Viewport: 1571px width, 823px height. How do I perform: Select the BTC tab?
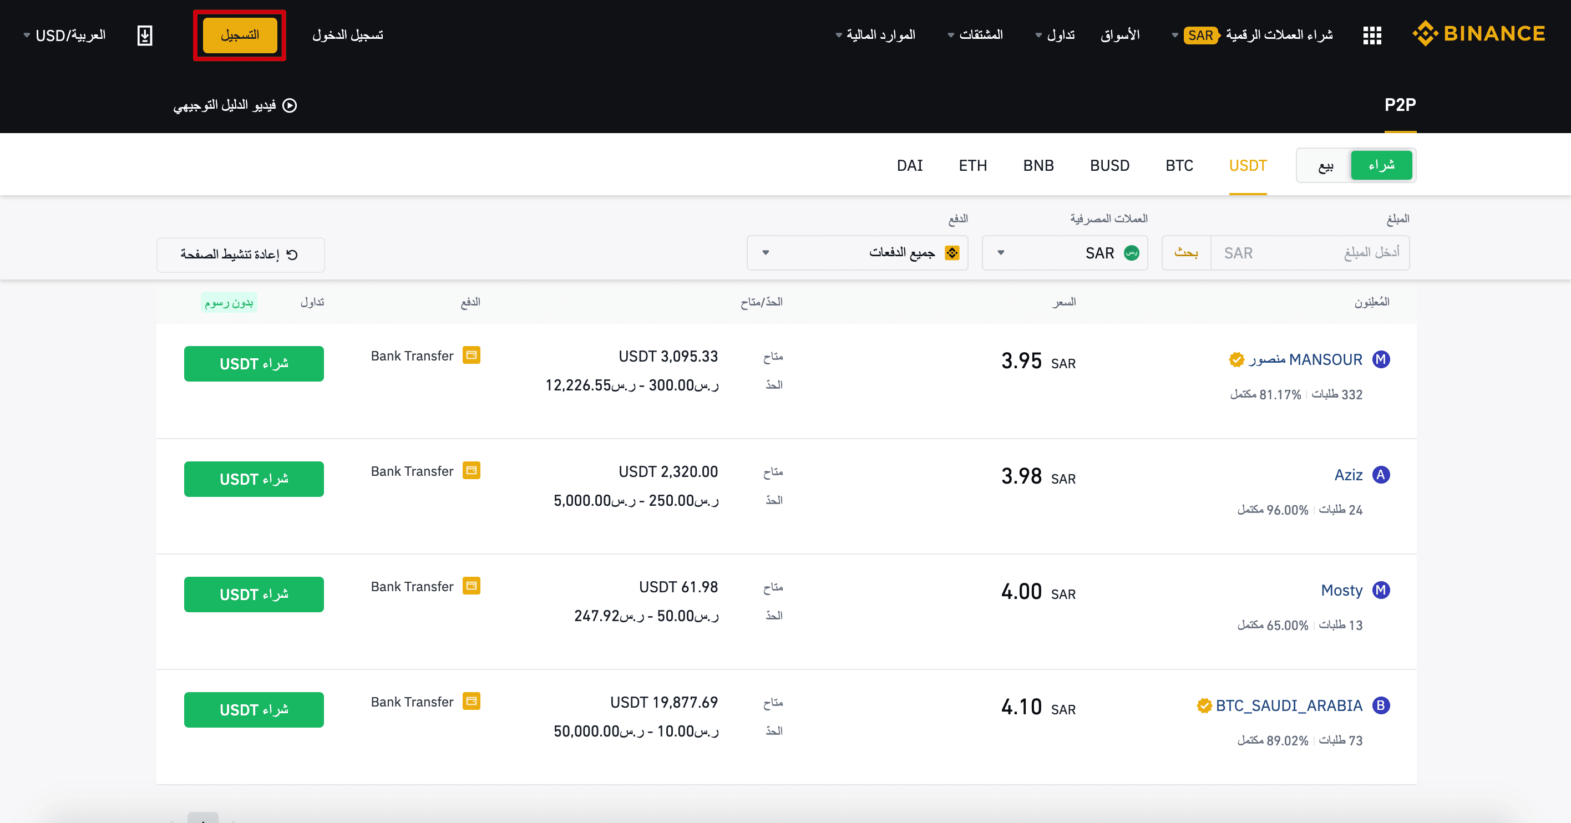[1179, 166]
